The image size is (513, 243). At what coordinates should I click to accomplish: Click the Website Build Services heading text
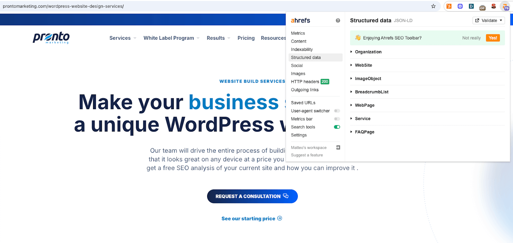252,81
